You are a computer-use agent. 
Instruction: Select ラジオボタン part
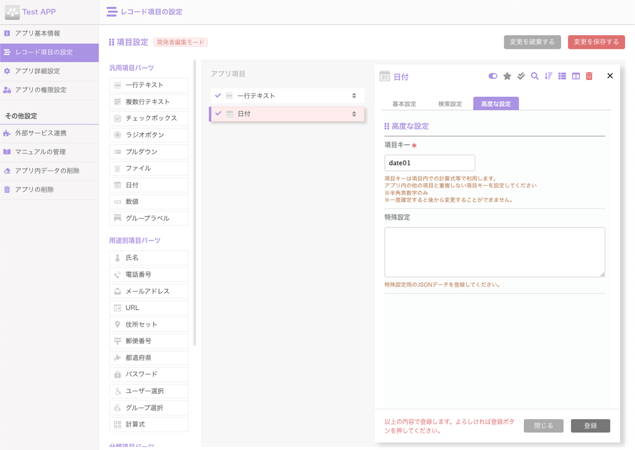(x=149, y=135)
